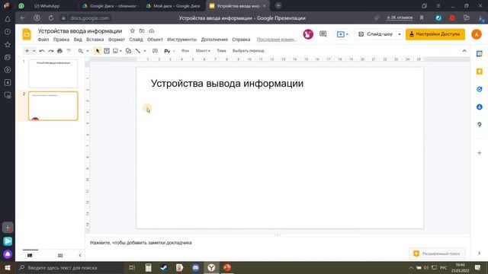The image size is (488, 274).
Task: Click the Слайд-шоу button
Action: point(376,34)
